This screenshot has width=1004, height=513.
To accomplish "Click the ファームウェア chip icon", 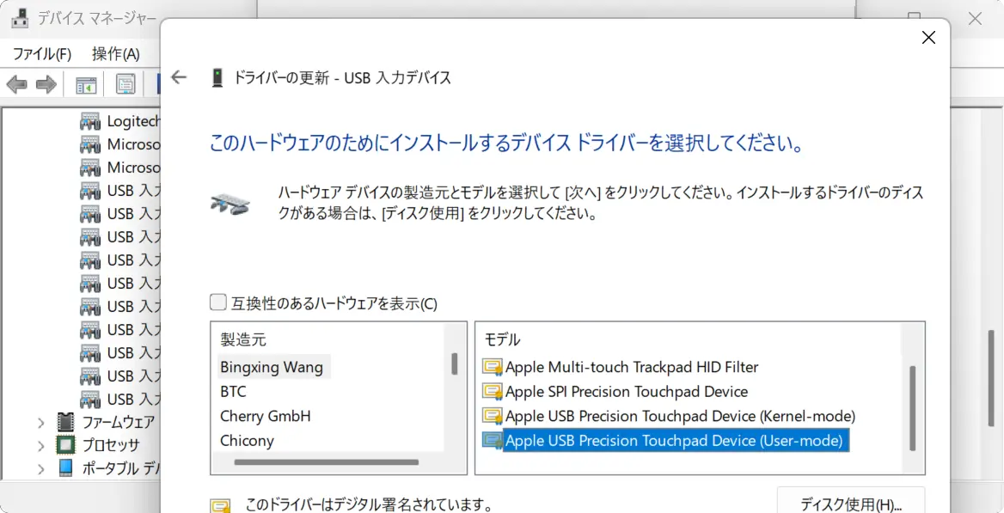I will pos(65,422).
